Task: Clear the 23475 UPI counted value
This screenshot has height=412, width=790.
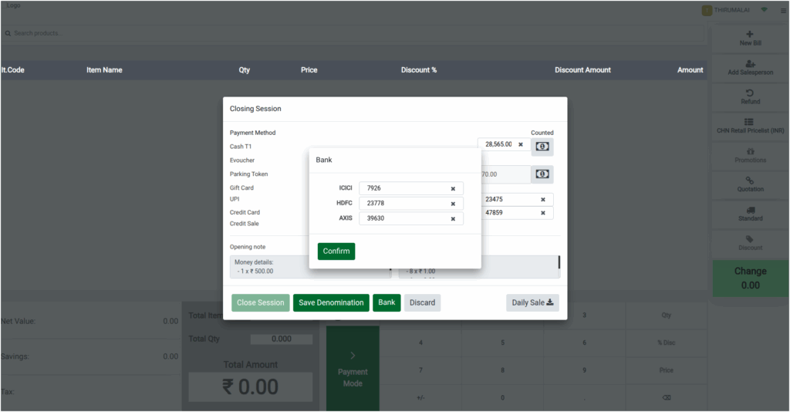Action: pos(542,200)
